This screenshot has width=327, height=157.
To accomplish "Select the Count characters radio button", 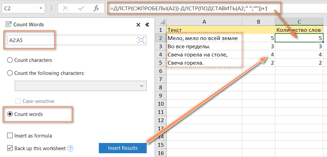I will click(10, 60).
